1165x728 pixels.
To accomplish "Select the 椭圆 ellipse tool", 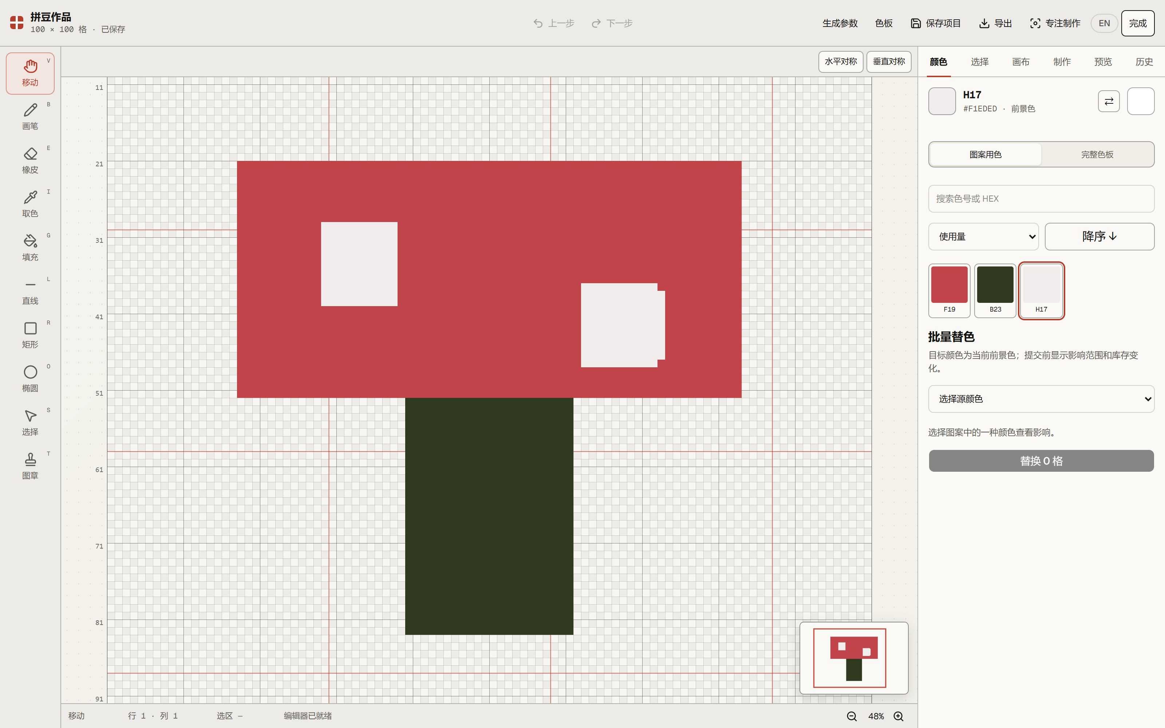I will (30, 379).
